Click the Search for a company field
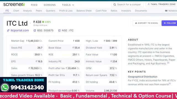The width and height of the screenshot is (177, 99). [x=127, y=4]
